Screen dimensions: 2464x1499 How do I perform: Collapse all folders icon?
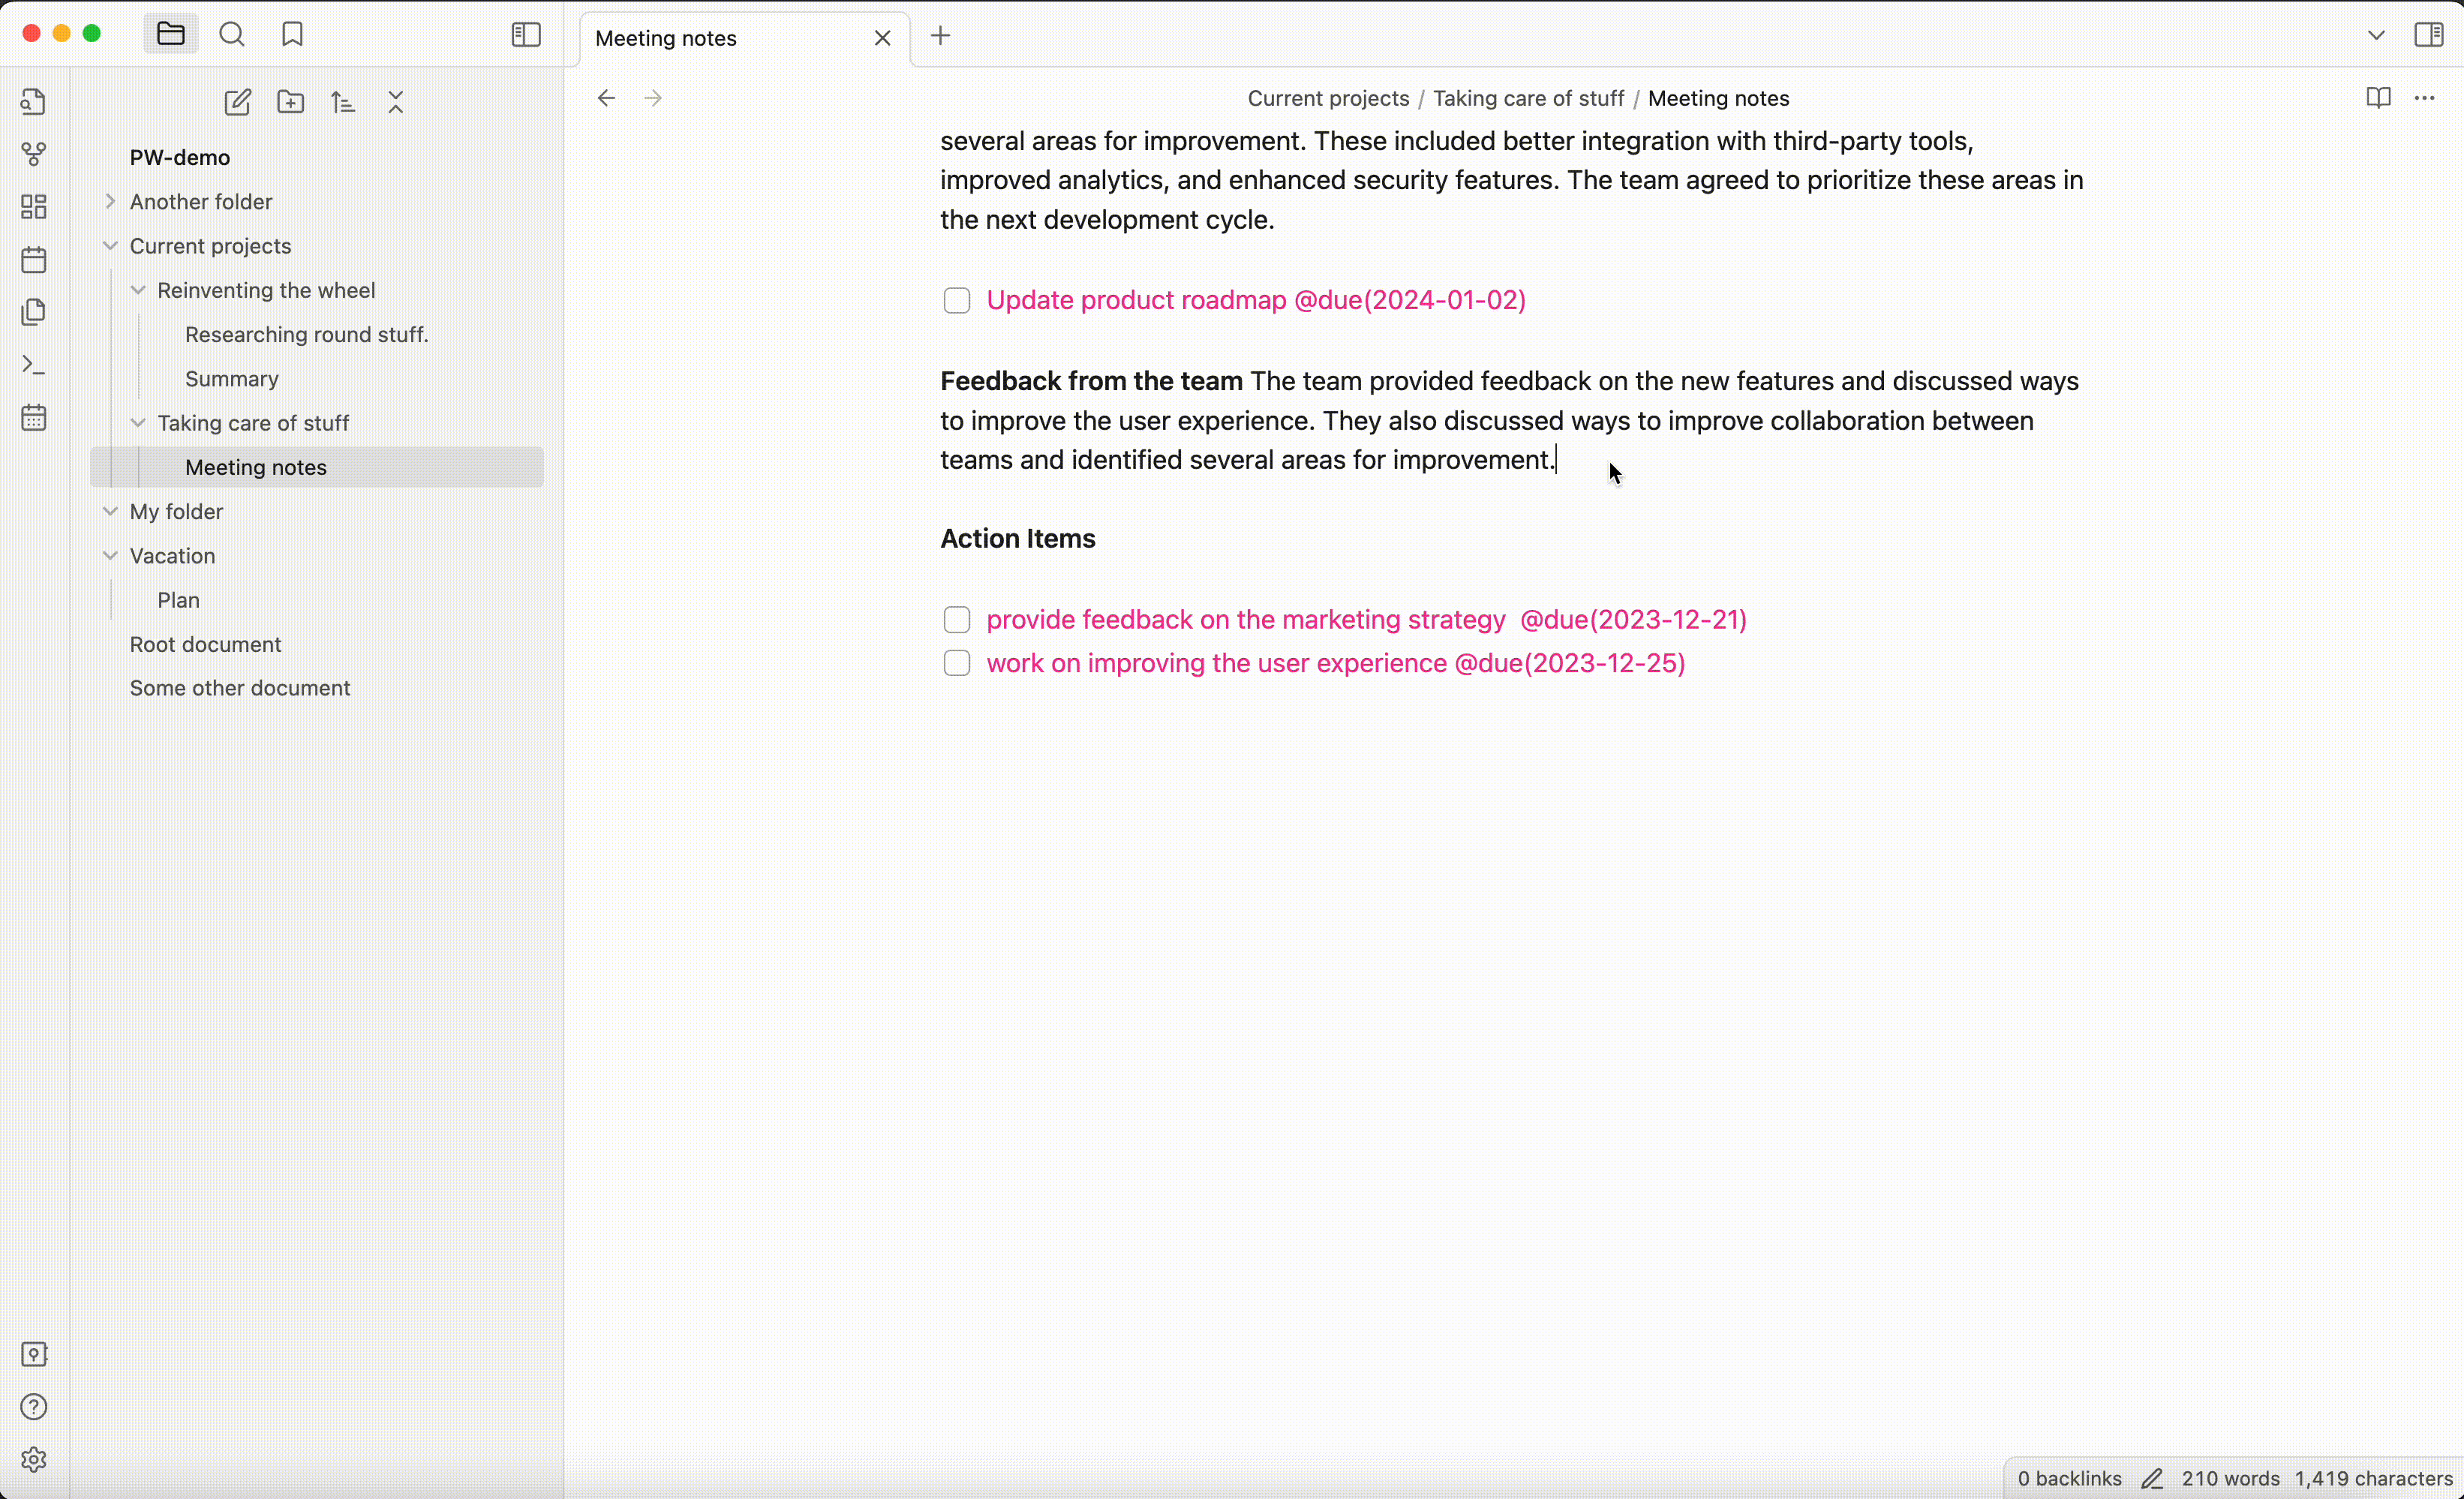396,102
